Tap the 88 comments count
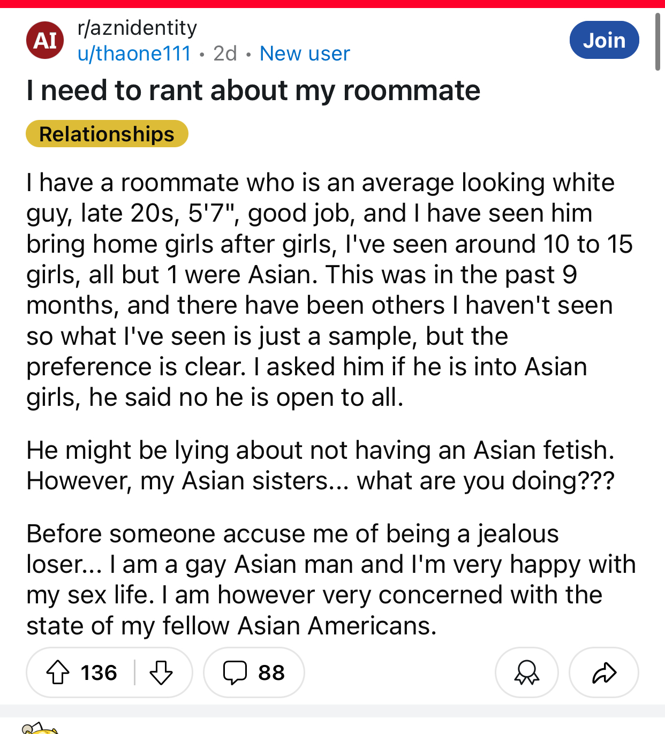This screenshot has height=734, width=665. point(271,672)
